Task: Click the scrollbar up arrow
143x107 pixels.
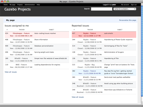Action: point(142,4)
